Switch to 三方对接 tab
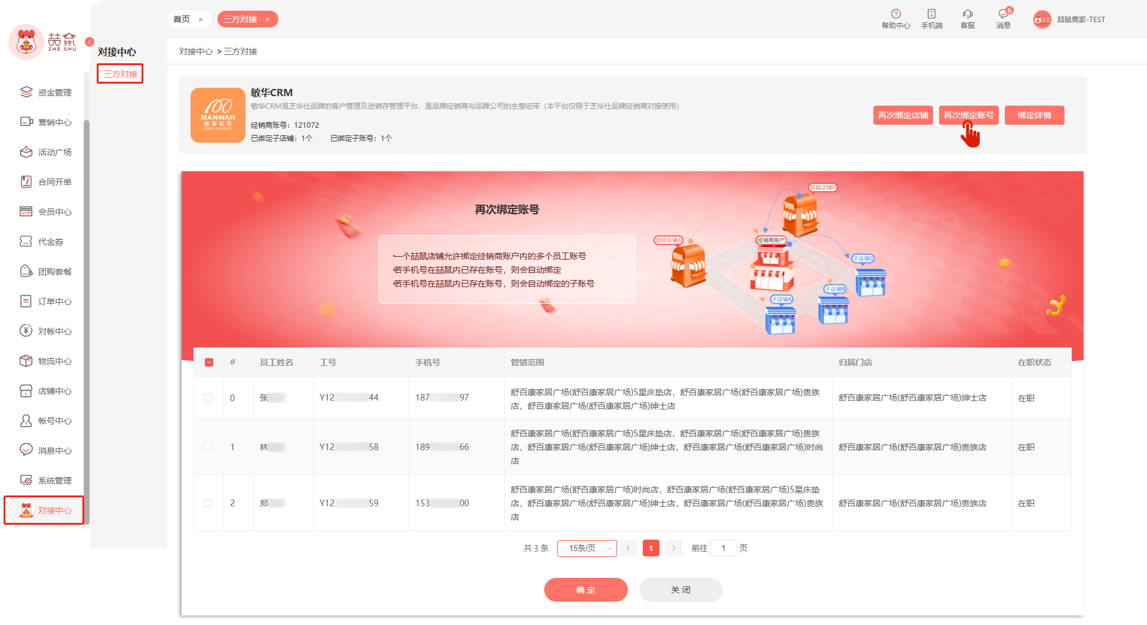The image size is (1147, 625). pyautogui.click(x=240, y=20)
